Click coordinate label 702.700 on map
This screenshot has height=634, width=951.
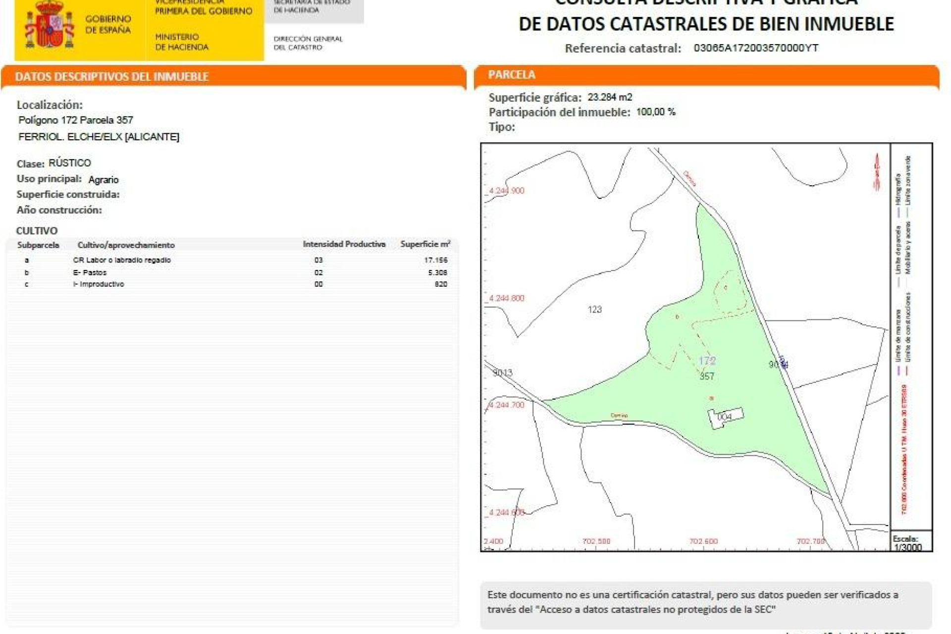(x=810, y=541)
